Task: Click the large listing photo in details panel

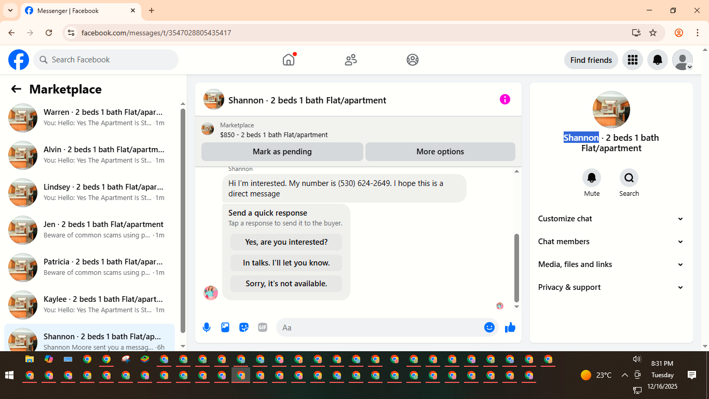Action: pos(611,110)
